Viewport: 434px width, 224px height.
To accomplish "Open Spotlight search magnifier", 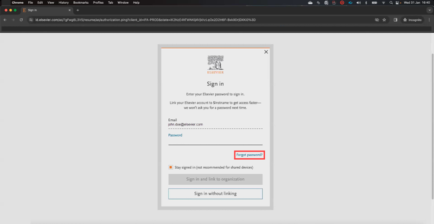I will (391, 2).
